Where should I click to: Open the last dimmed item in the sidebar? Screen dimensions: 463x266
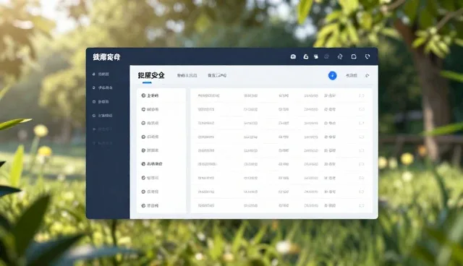103,143
